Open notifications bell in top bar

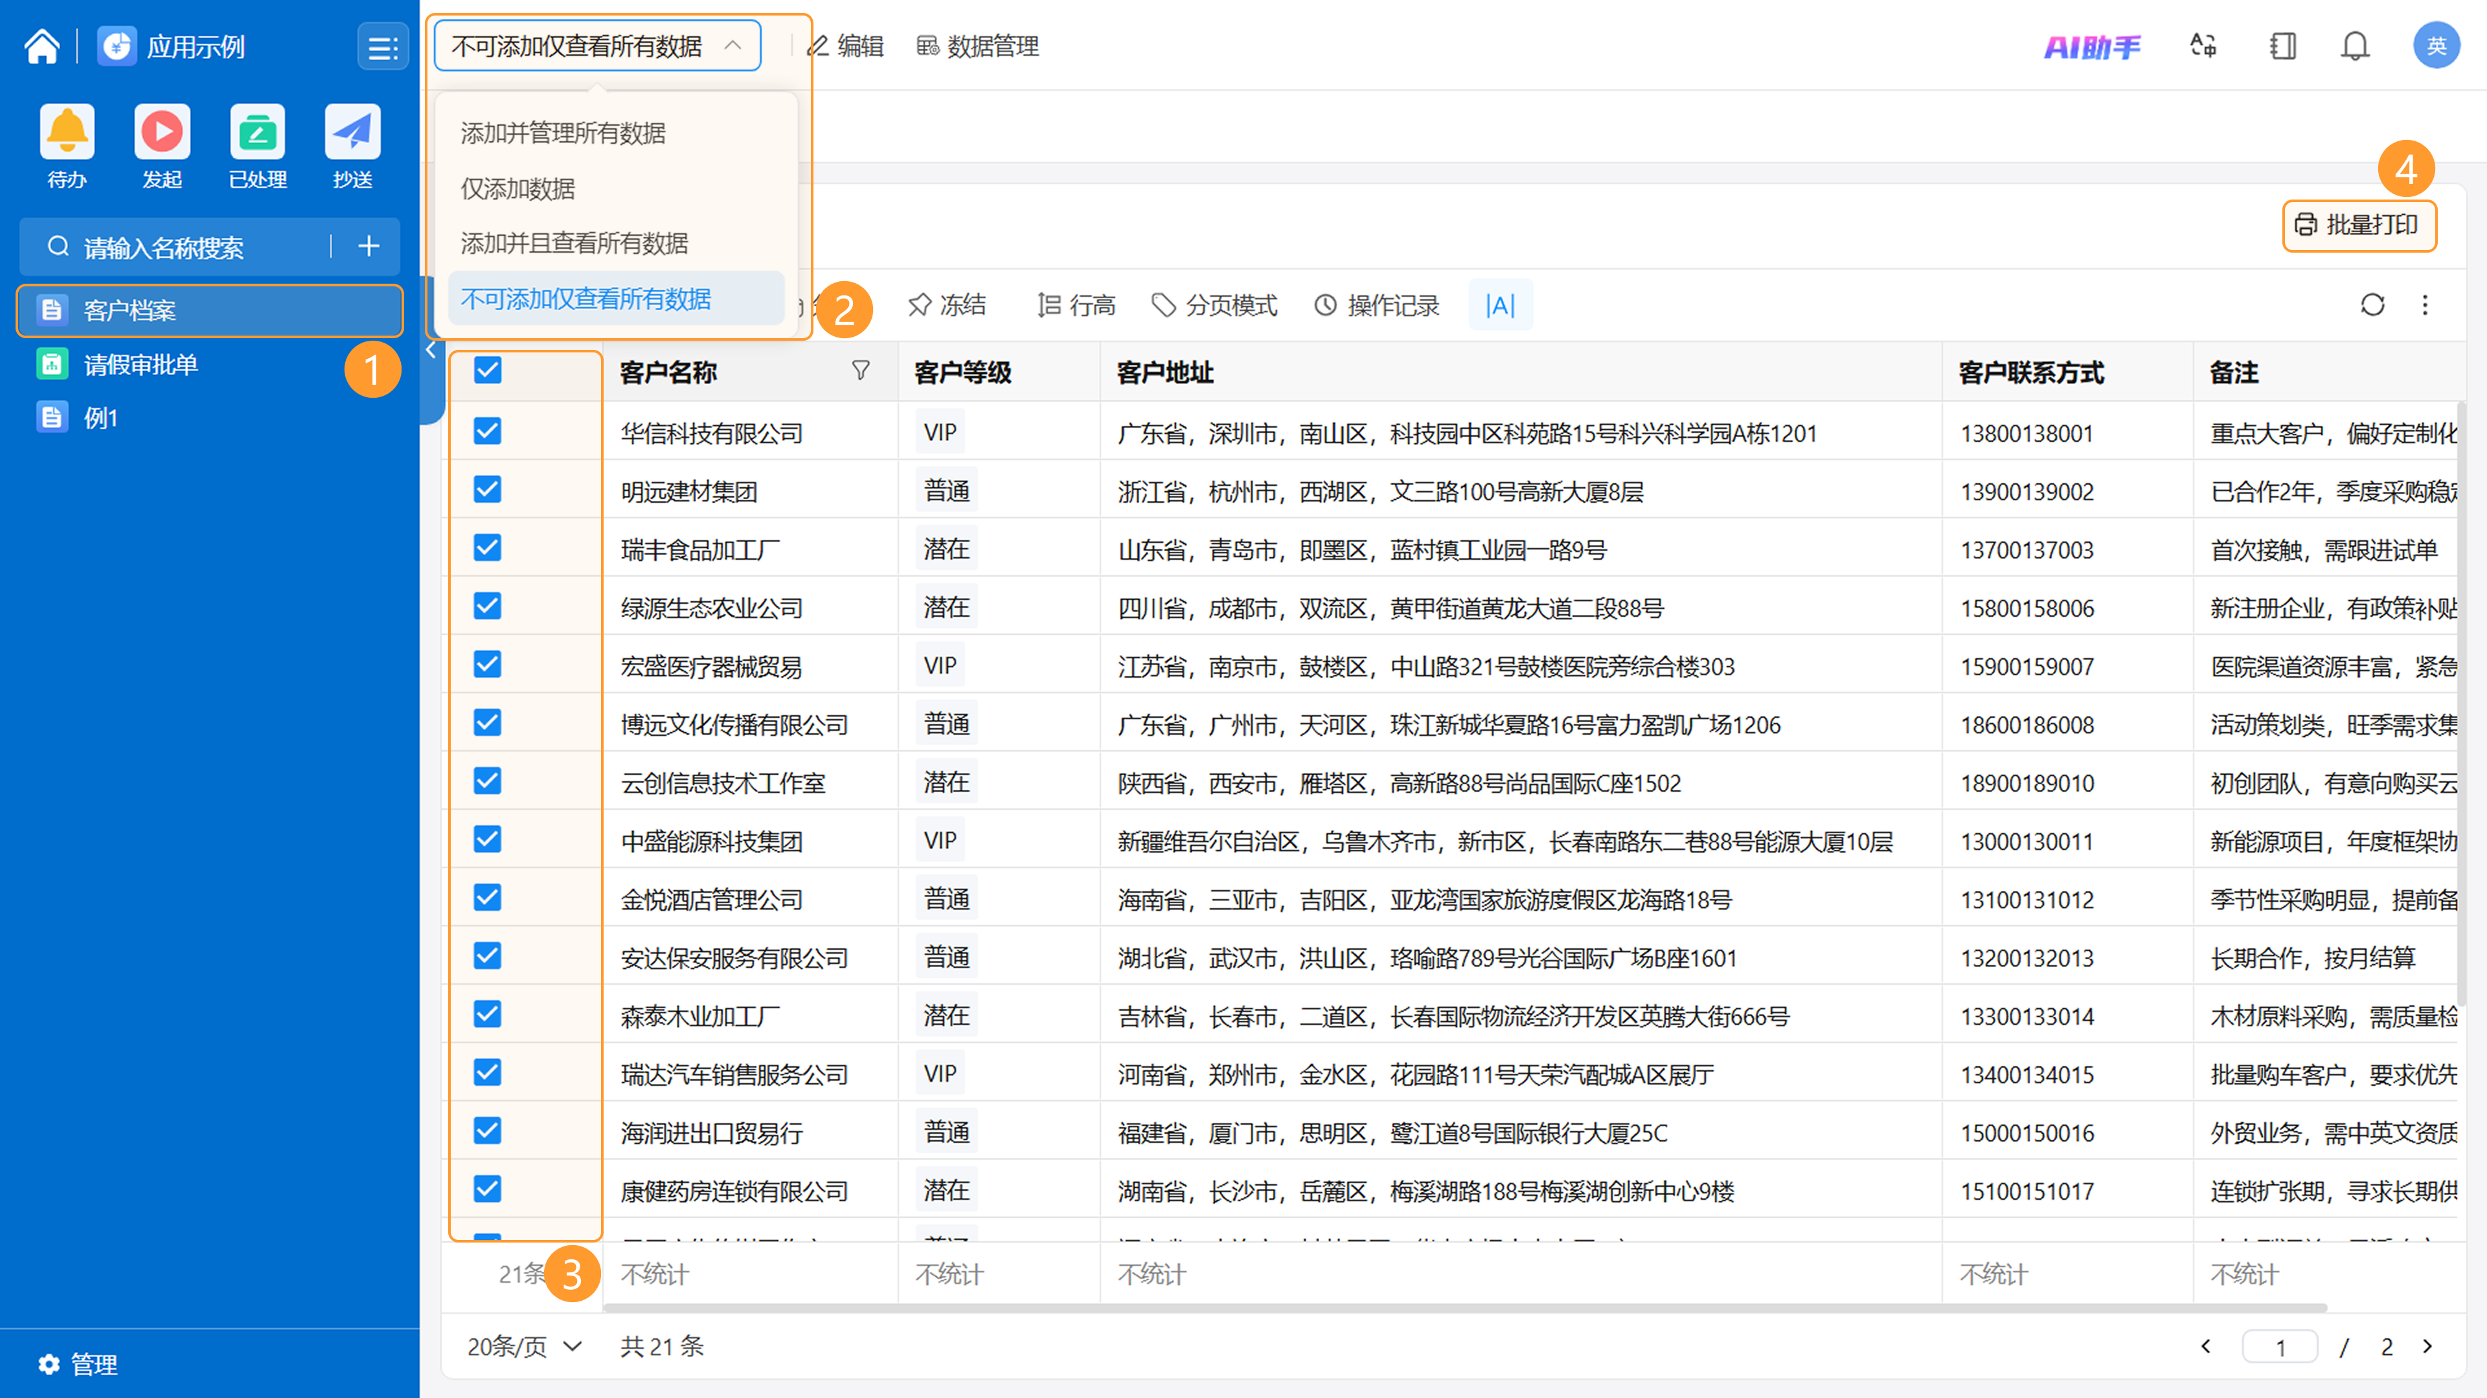(2356, 47)
